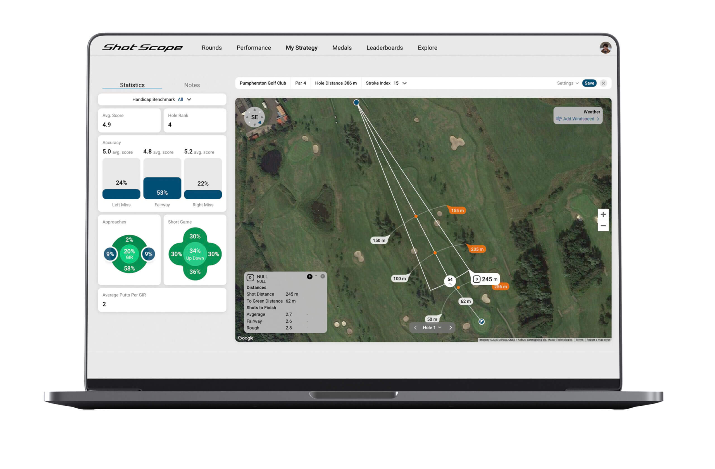The image size is (715, 469).
Task: Click the Save button
Action: (589, 83)
